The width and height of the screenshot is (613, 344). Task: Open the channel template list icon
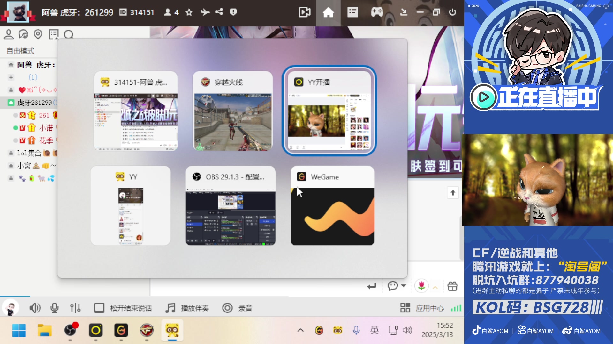352,12
